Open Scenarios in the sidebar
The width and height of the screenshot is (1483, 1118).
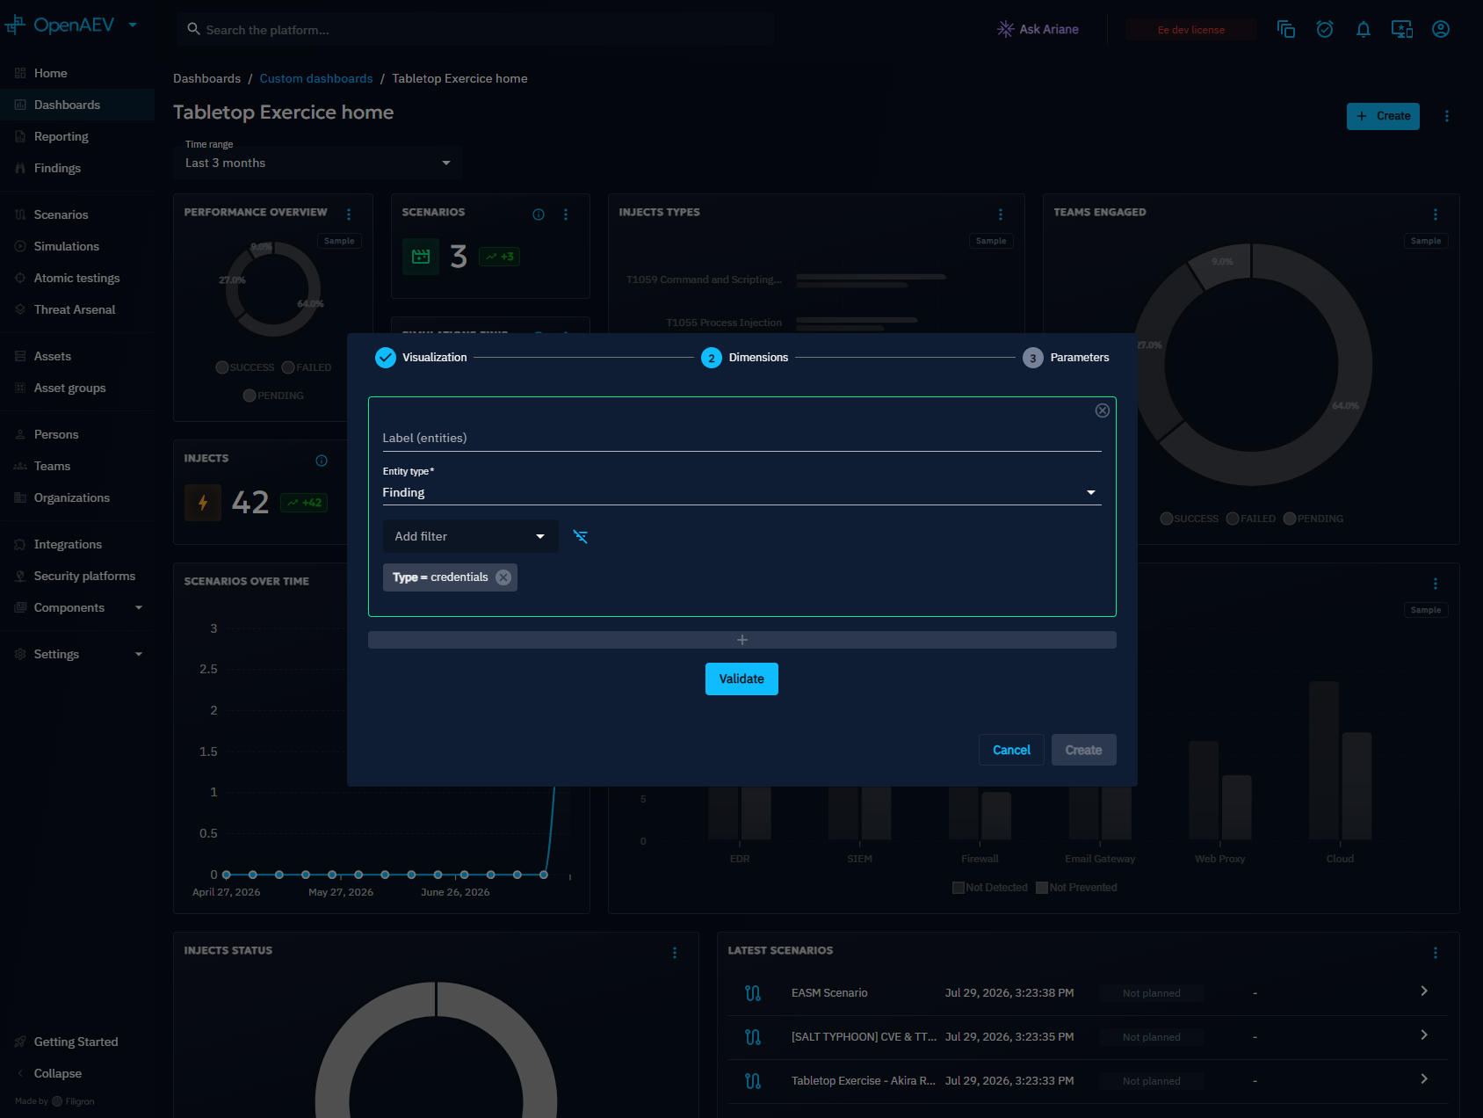(77, 214)
